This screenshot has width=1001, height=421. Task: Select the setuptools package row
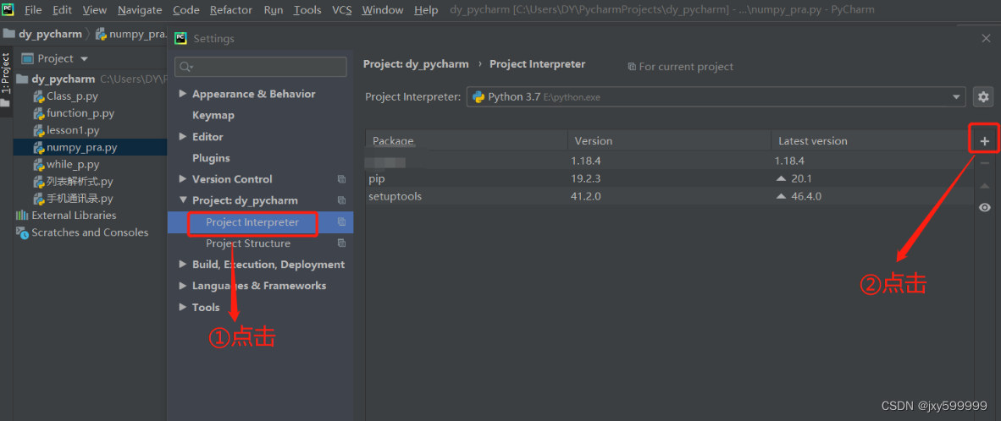pos(670,196)
